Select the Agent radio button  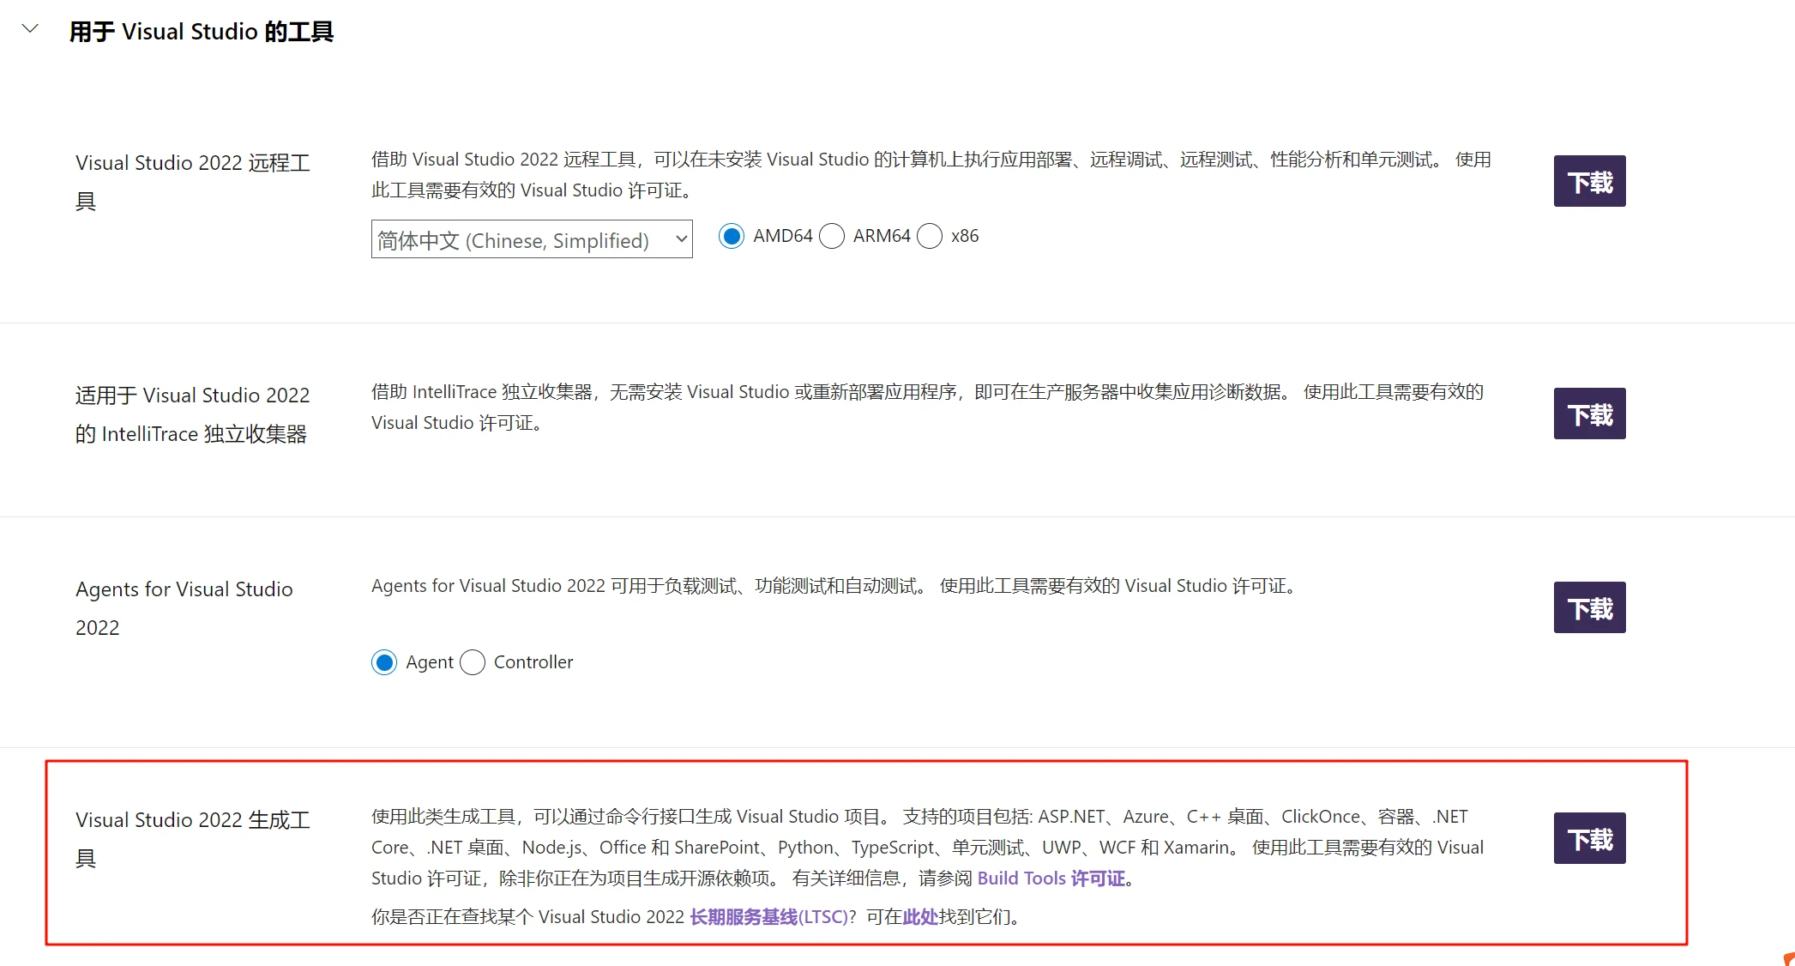pos(384,662)
